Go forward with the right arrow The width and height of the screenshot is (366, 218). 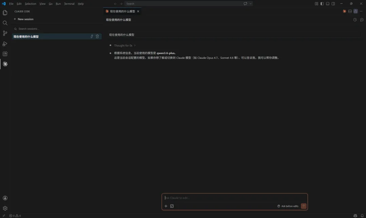click(121, 4)
